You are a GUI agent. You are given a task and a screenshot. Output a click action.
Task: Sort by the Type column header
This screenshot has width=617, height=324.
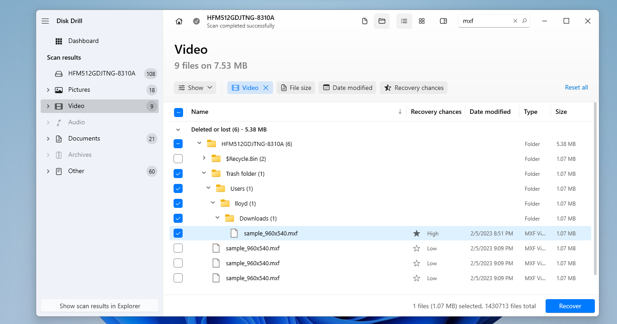531,112
